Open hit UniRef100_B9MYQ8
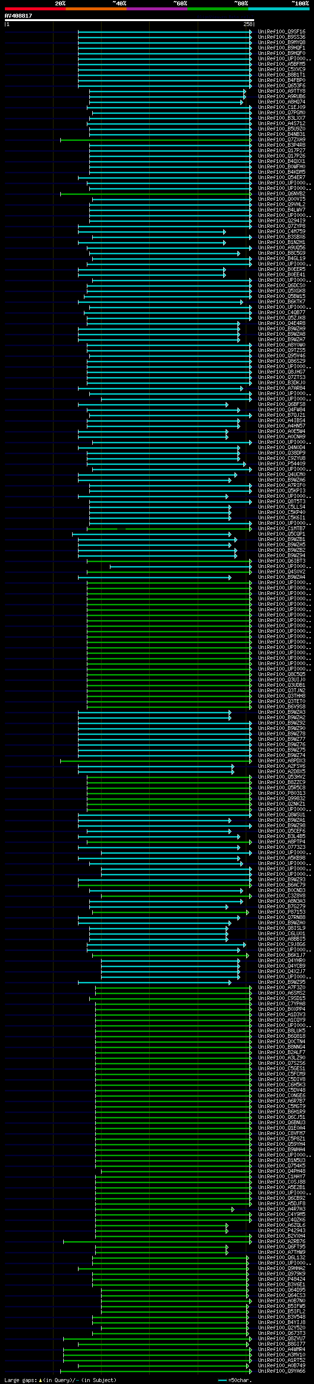This screenshot has height=1384, width=314. tap(282, 42)
